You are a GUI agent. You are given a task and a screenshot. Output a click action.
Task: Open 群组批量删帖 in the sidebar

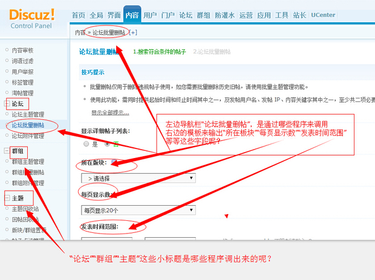28,173
